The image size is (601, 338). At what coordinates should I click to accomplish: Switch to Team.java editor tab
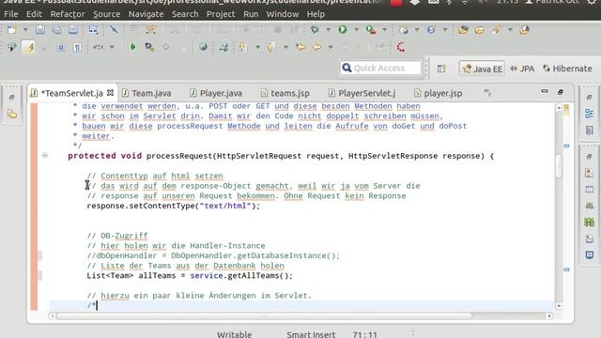pos(146,93)
